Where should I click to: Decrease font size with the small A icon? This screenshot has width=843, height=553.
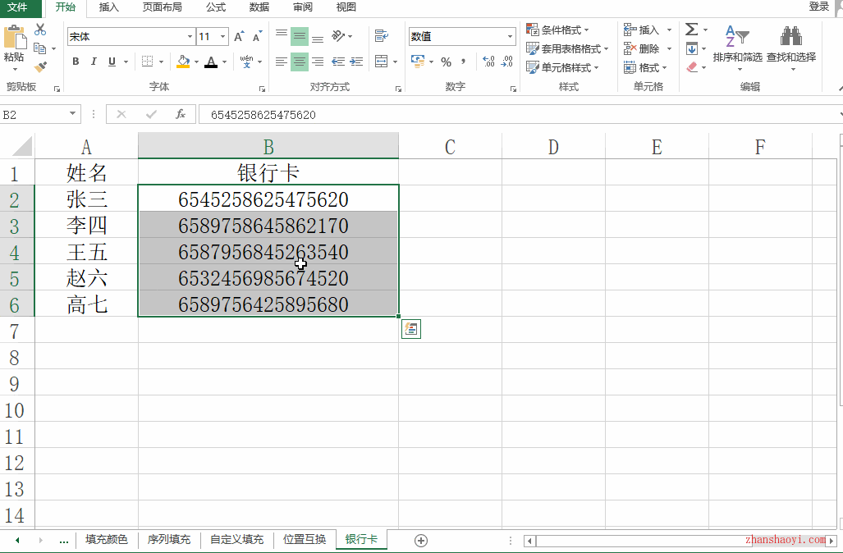[257, 37]
